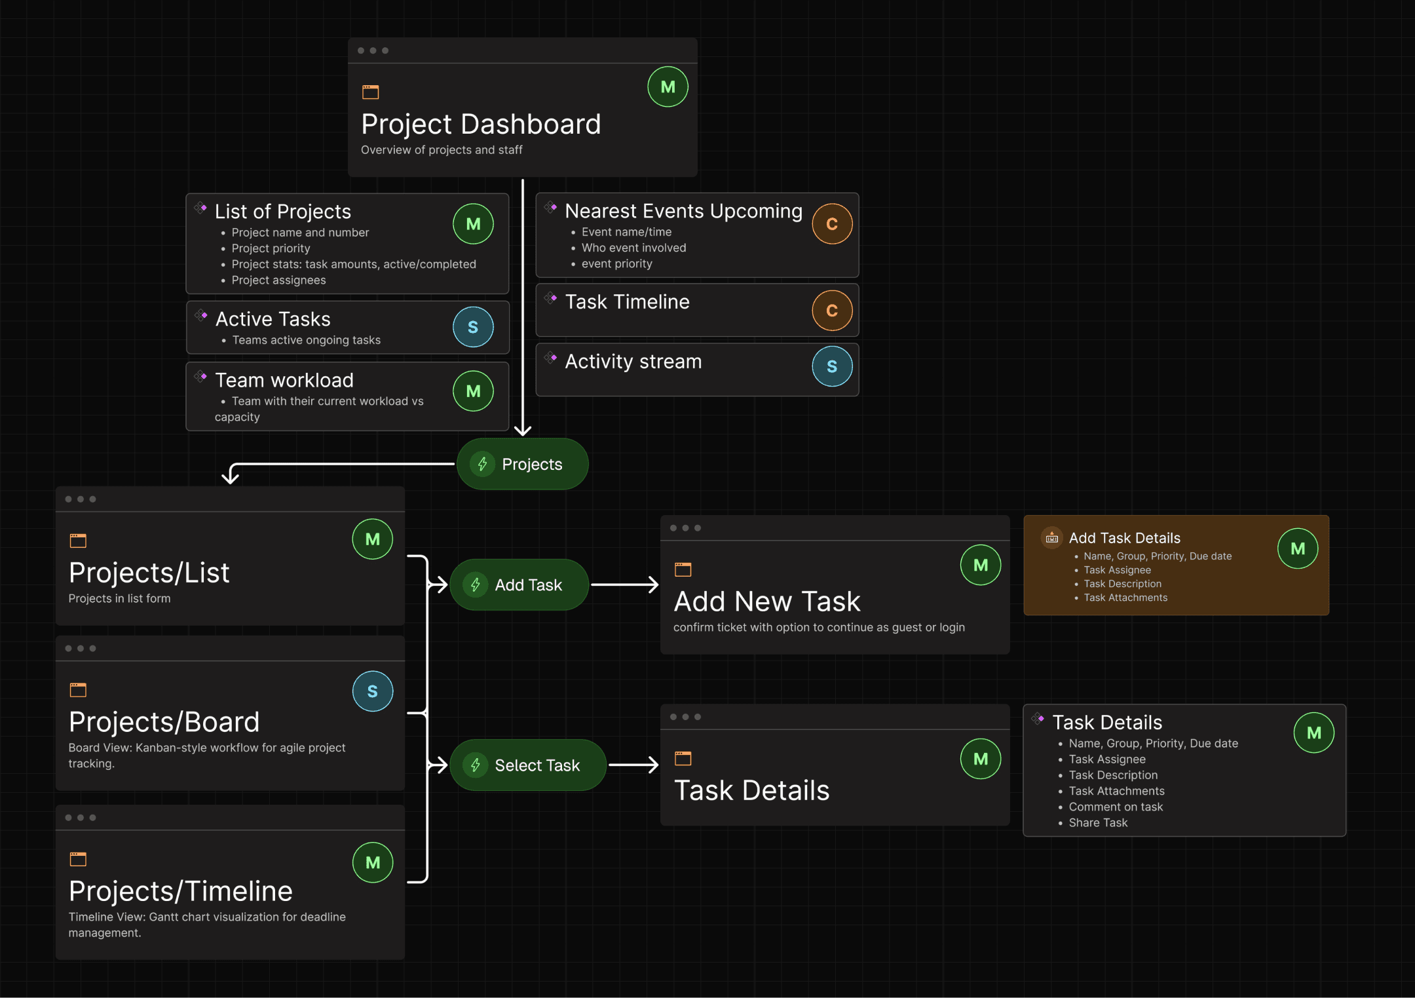
Task: Click the traffic light dots on Projects/List window
Action: (80, 499)
